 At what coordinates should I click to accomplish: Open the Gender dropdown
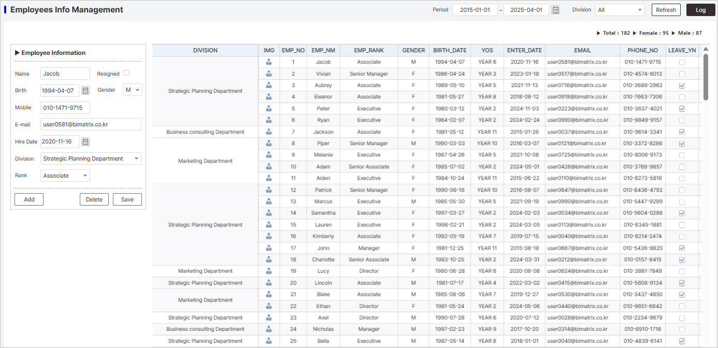click(x=132, y=90)
